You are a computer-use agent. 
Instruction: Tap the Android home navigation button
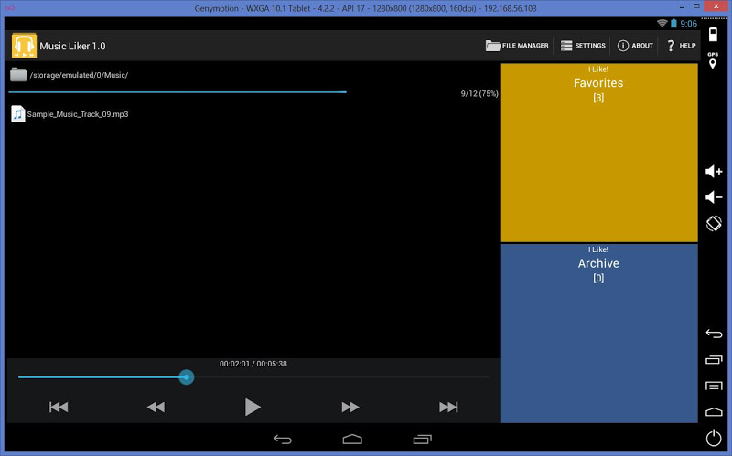(352, 440)
